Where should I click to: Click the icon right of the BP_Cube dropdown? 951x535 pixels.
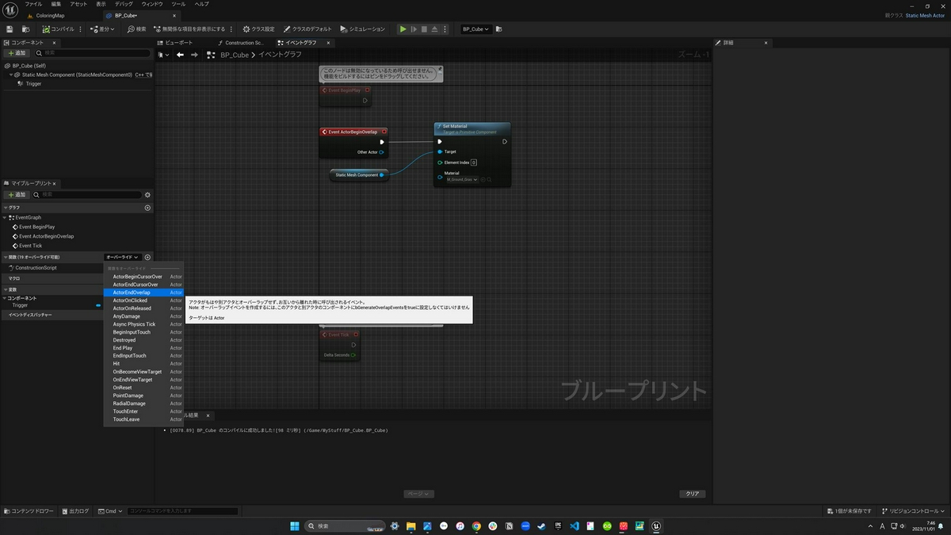[x=498, y=29]
